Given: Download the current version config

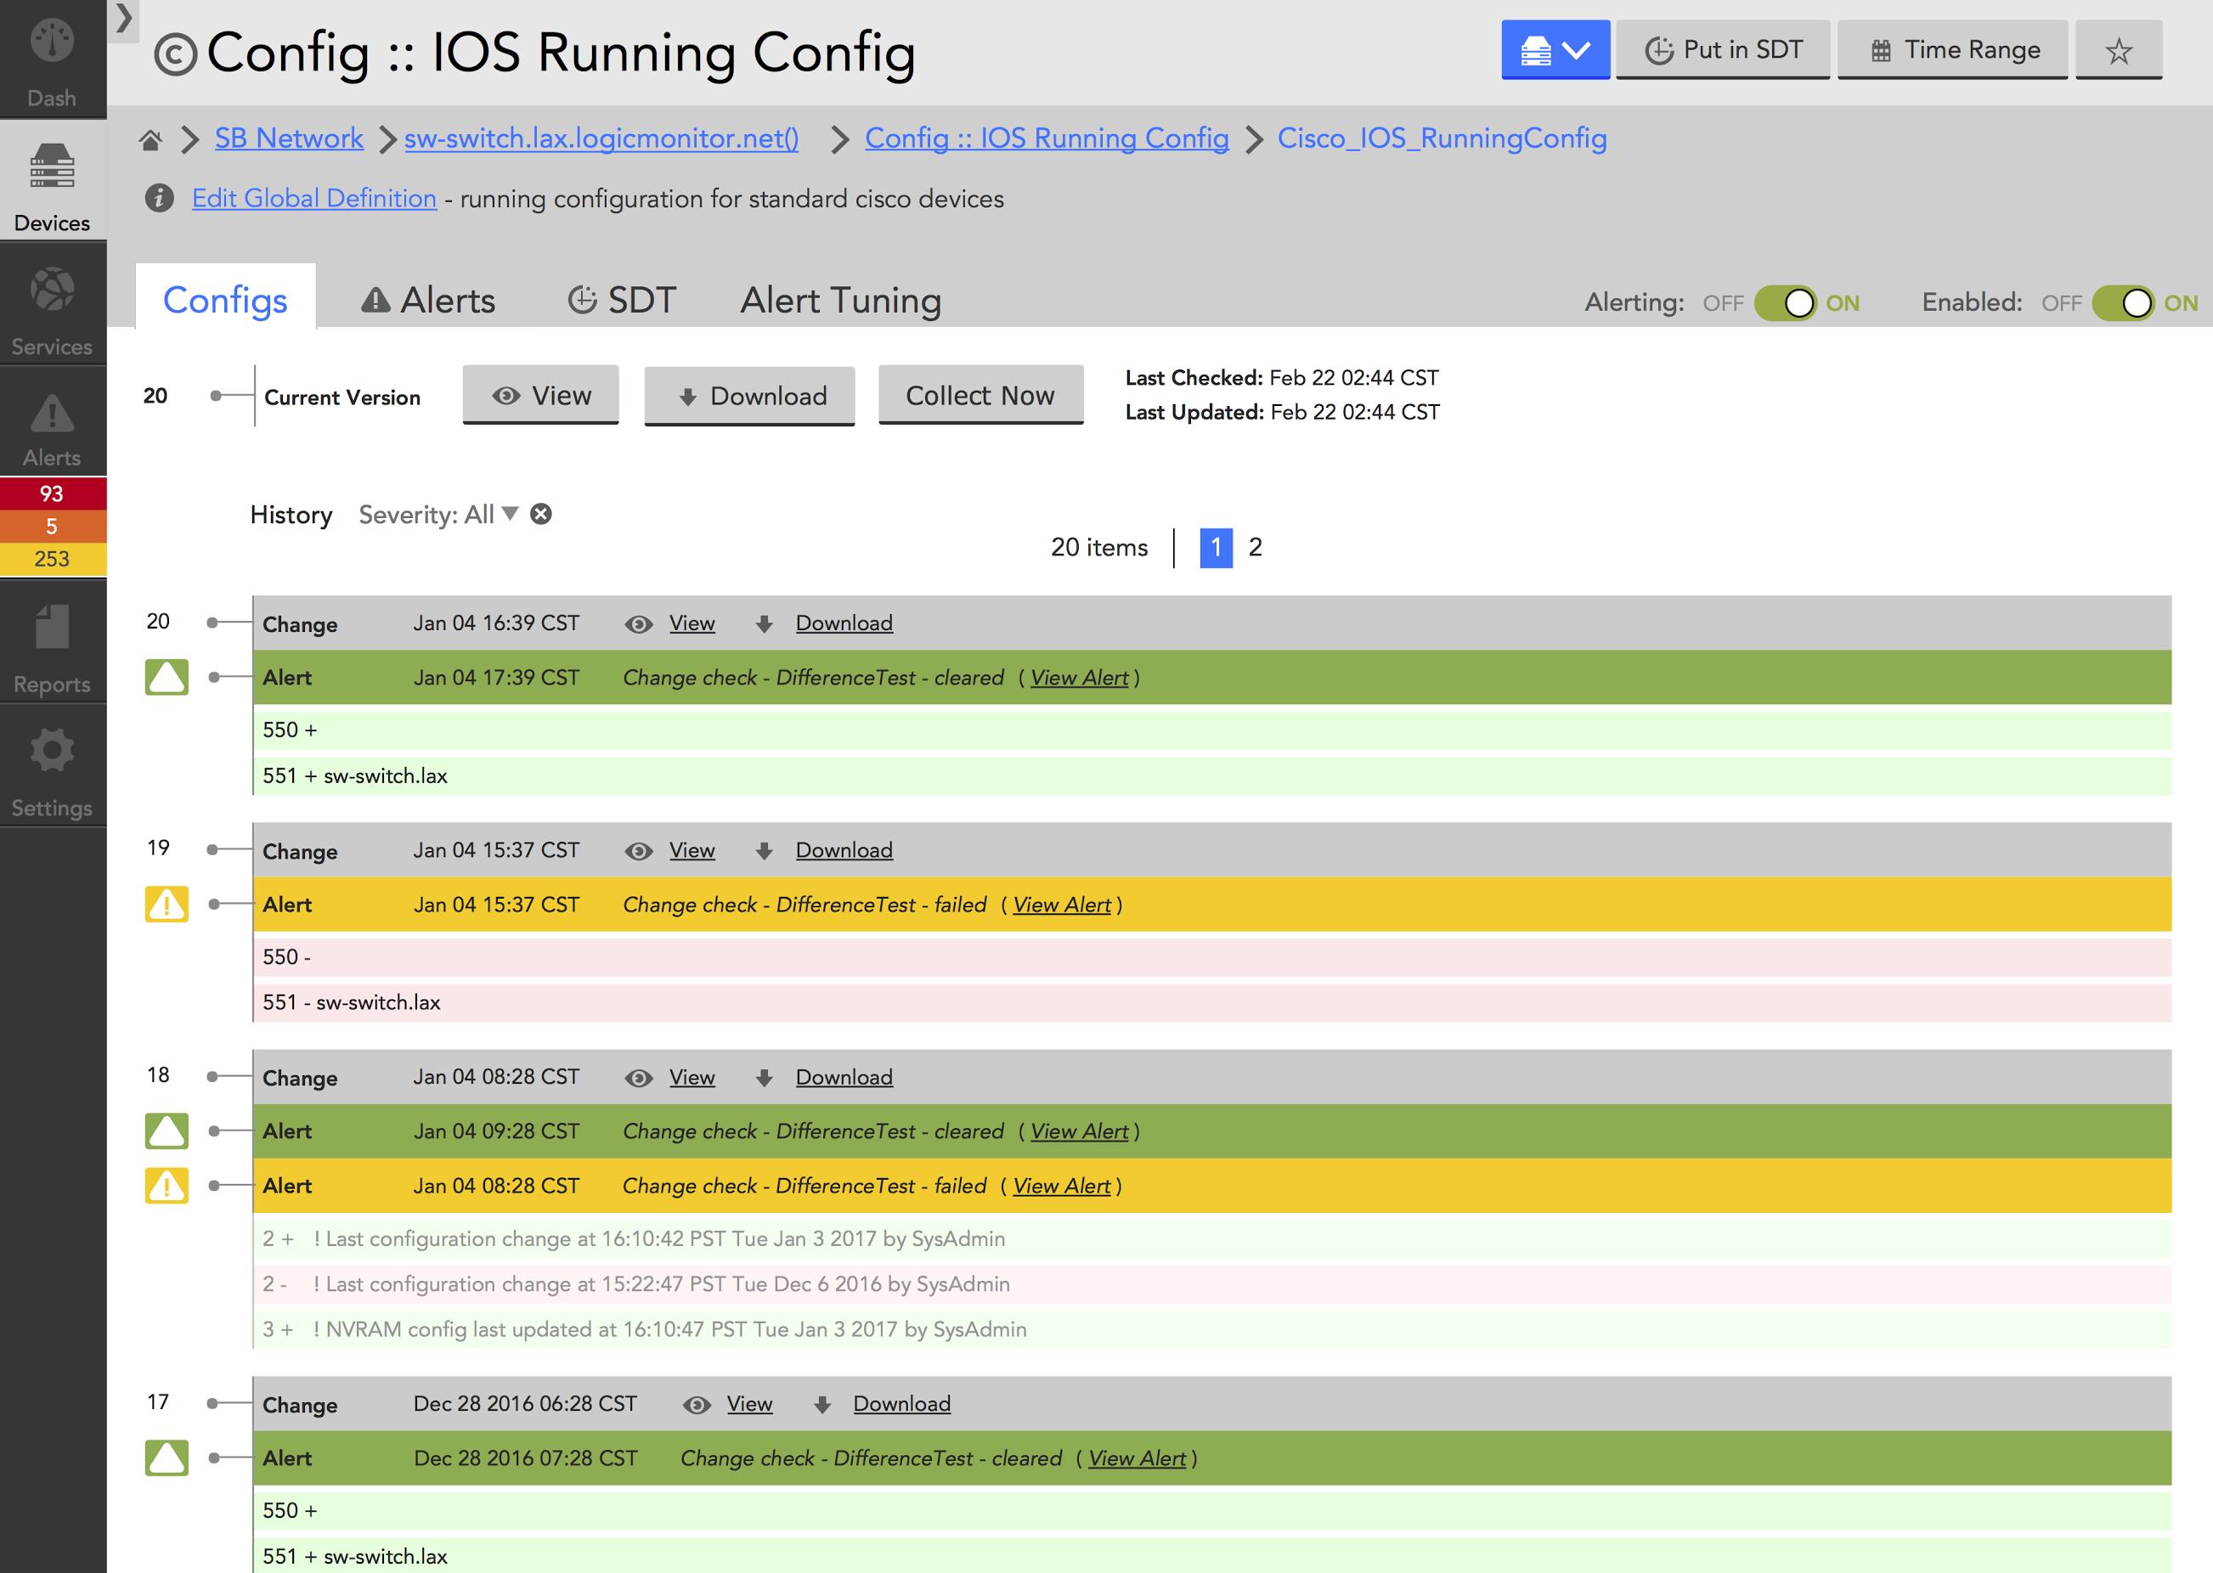Looking at the screenshot, I should click(x=749, y=395).
